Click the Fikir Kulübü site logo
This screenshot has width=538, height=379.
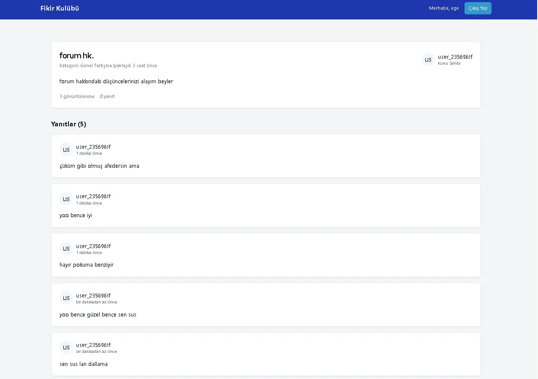point(60,8)
